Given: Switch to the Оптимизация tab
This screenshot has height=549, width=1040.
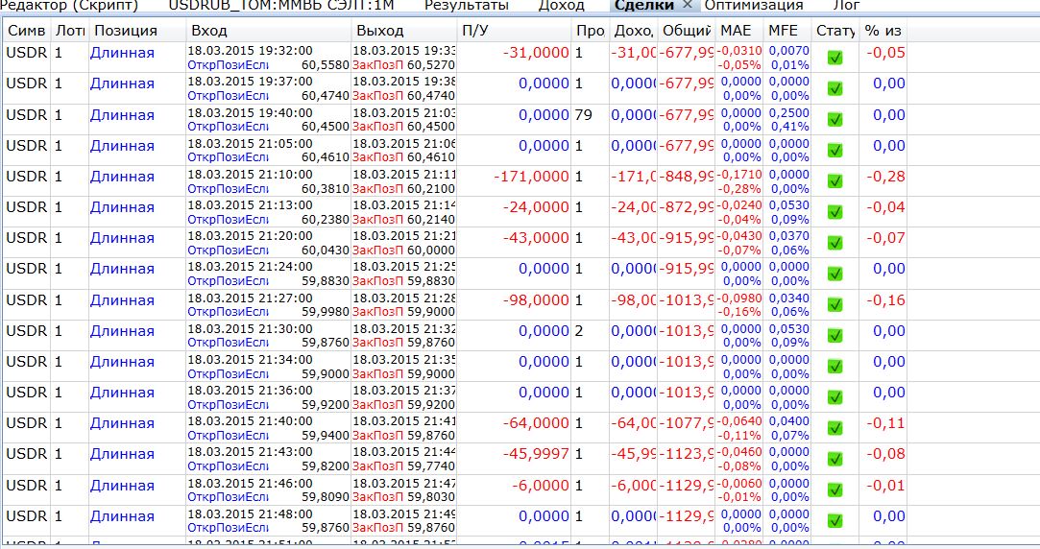Looking at the screenshot, I should click(754, 6).
